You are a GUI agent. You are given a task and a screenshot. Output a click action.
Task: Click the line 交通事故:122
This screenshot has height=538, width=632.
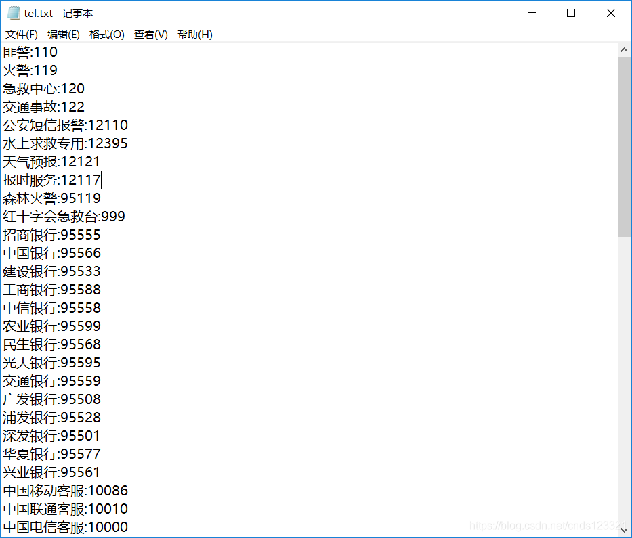(43, 107)
